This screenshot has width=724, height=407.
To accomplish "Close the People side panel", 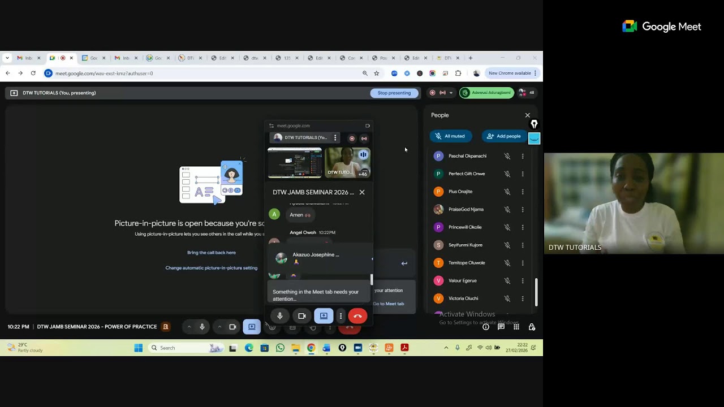I will (528, 115).
